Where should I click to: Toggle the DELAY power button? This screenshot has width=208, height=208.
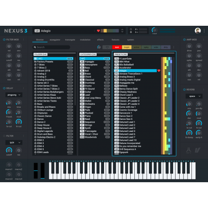coord(4,88)
